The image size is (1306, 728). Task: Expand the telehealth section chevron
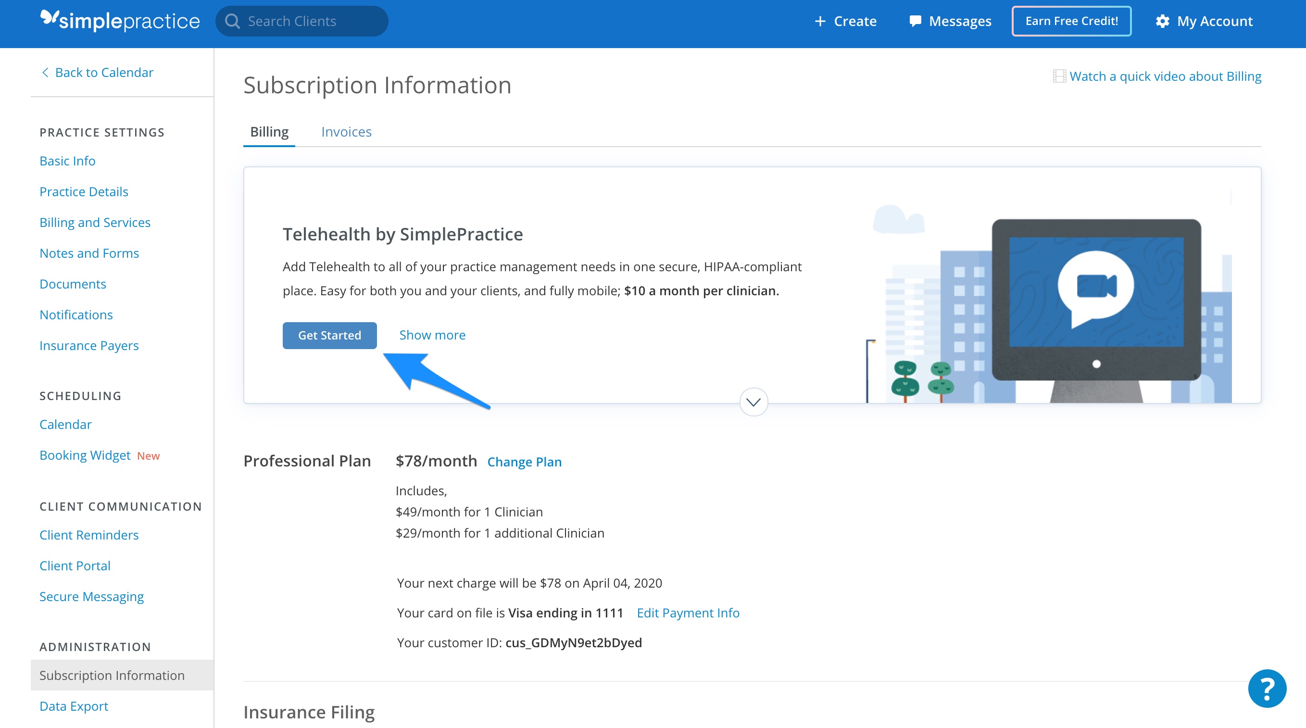752,402
